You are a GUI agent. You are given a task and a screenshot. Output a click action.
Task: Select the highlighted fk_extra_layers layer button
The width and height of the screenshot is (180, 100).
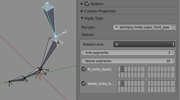[122, 69]
